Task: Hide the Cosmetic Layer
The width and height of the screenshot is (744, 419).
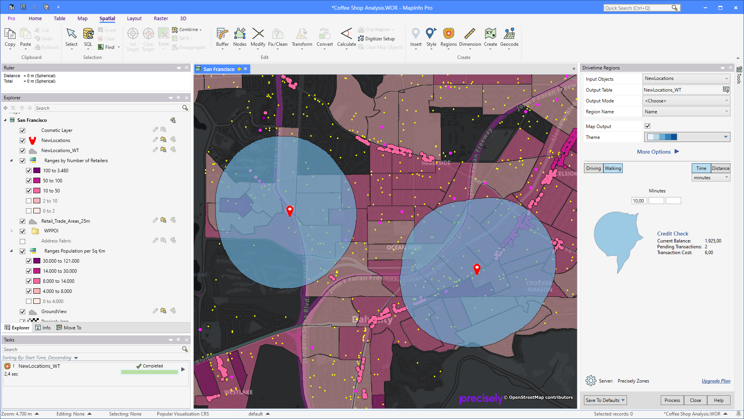Action: point(22,130)
